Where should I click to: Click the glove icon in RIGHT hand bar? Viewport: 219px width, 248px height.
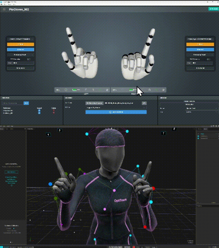click(x=149, y=90)
